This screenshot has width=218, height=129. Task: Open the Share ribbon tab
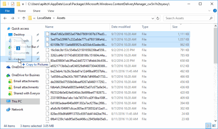pos(36,11)
